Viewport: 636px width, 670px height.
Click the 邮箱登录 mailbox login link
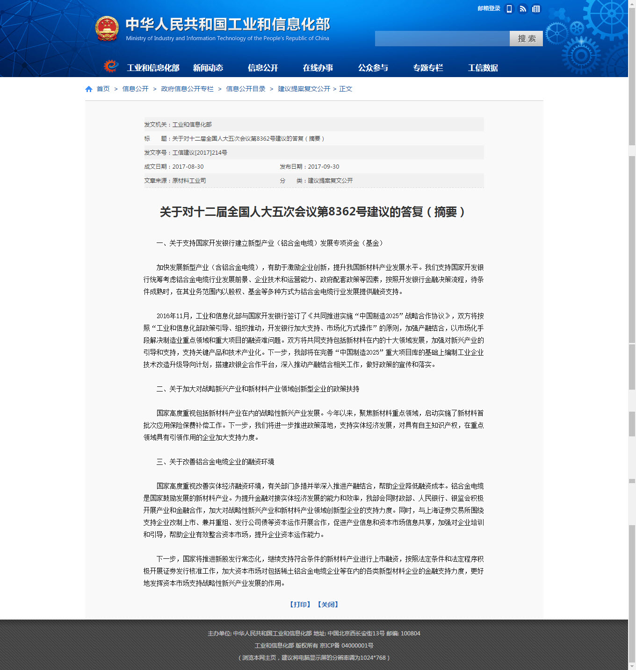pos(489,8)
